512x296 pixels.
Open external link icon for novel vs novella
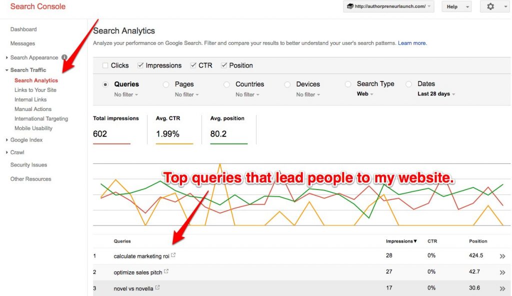coord(157,287)
